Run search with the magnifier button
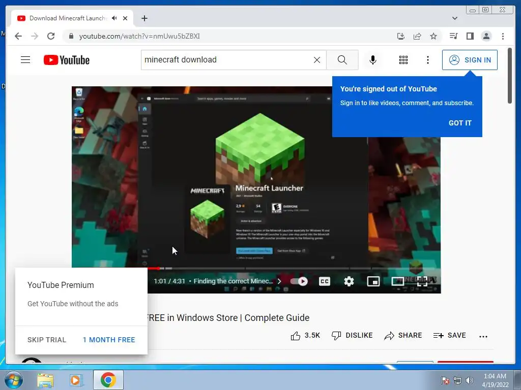The height and width of the screenshot is (390, 521). click(x=342, y=60)
